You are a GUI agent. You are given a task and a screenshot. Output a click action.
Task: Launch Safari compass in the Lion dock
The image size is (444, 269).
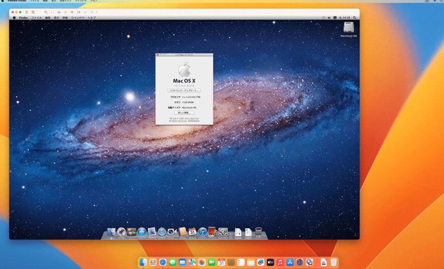pyautogui.click(x=162, y=232)
